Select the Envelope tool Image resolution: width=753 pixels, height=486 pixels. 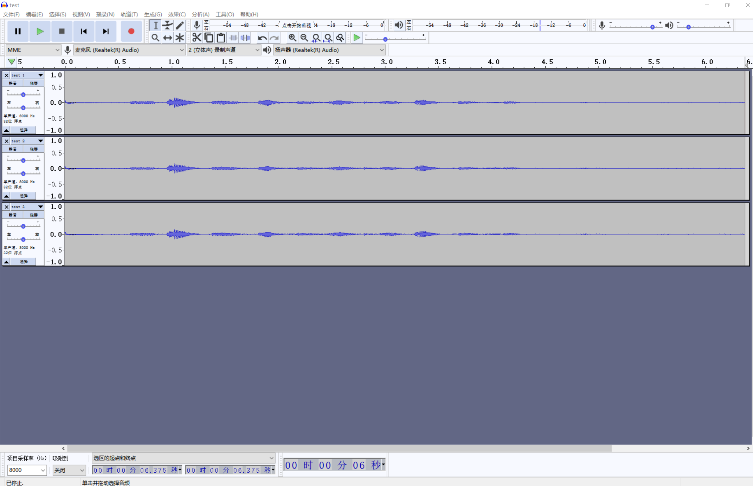pyautogui.click(x=167, y=25)
